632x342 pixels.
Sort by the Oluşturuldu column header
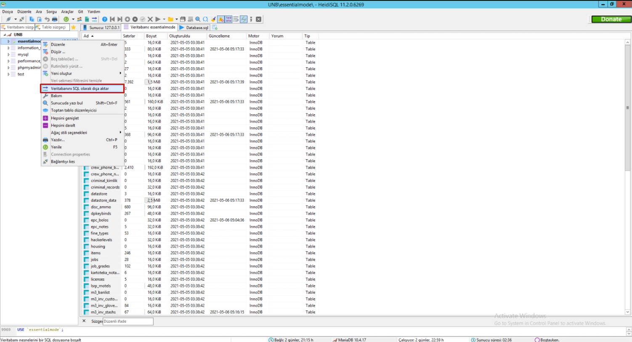(188, 36)
